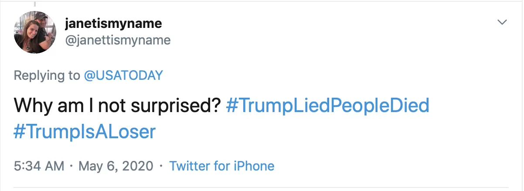Open janetismyname's profile picture

pos(35,32)
